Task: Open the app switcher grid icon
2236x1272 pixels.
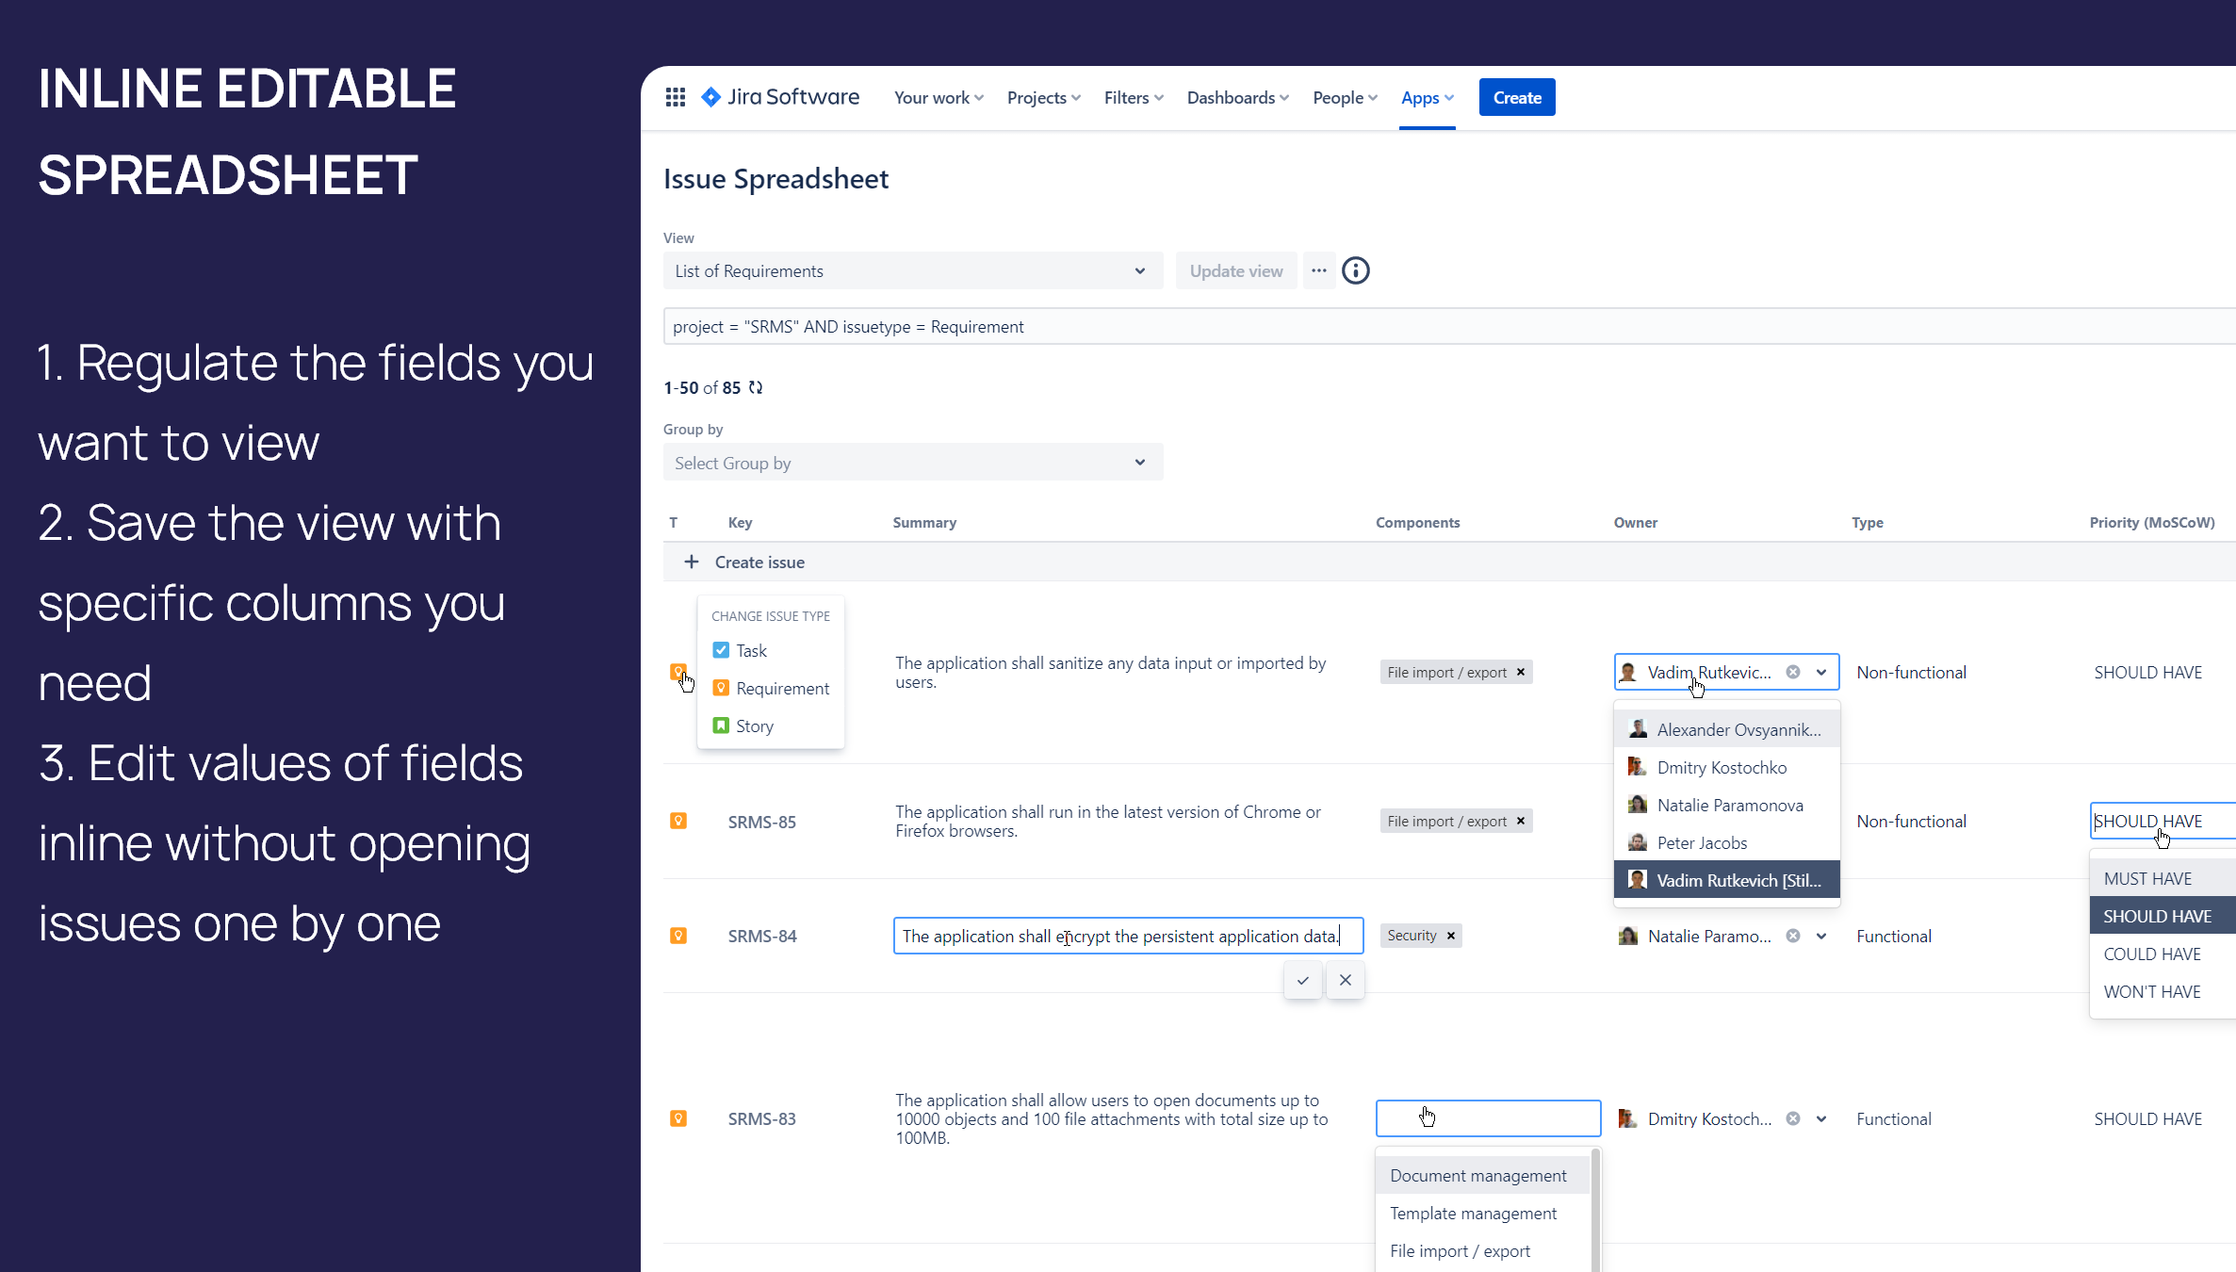Action: tap(675, 97)
